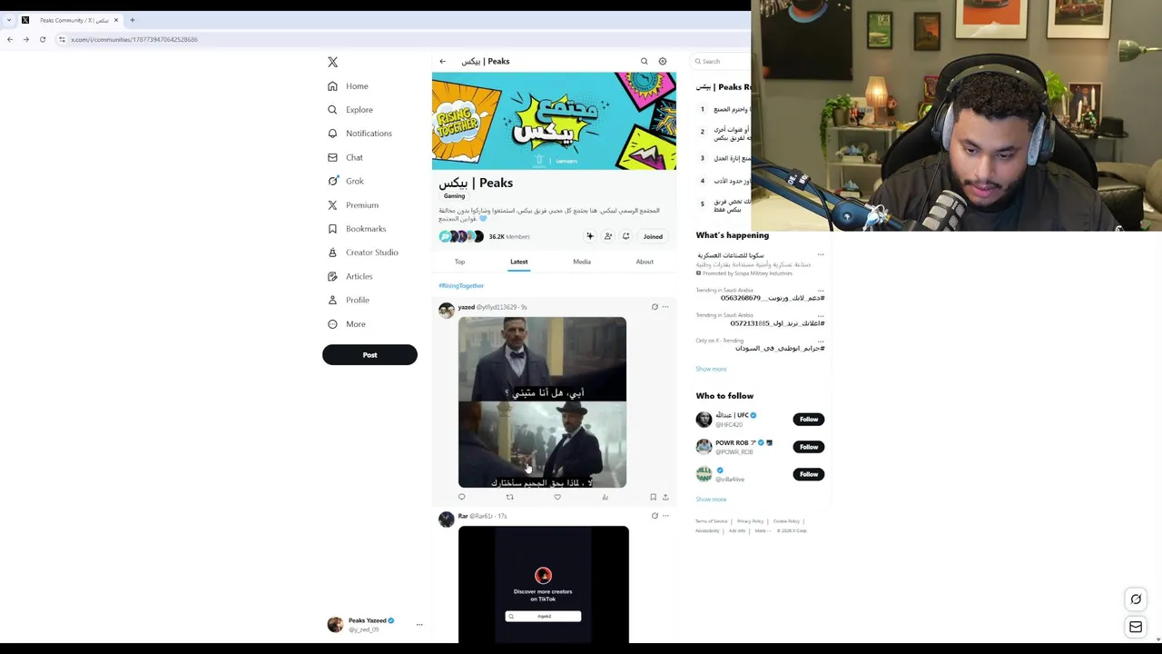Click the black Post button

369,355
